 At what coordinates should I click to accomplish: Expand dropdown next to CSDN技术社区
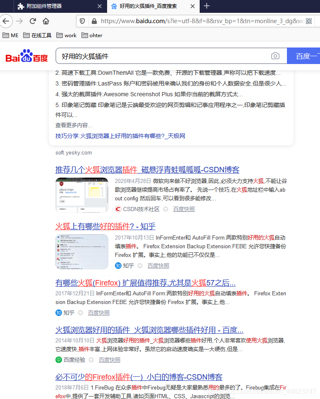(x=166, y=209)
